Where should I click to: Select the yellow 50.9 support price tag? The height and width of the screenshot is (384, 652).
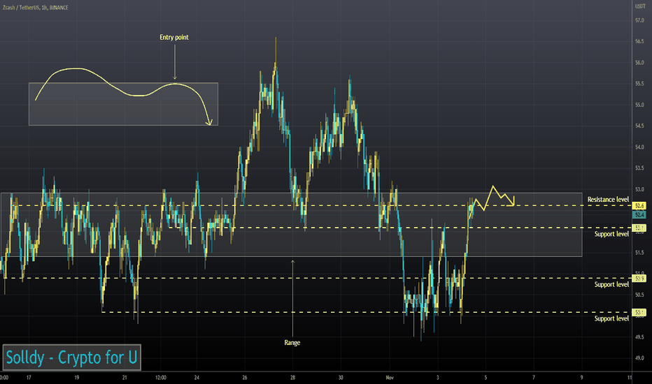[x=639, y=279]
